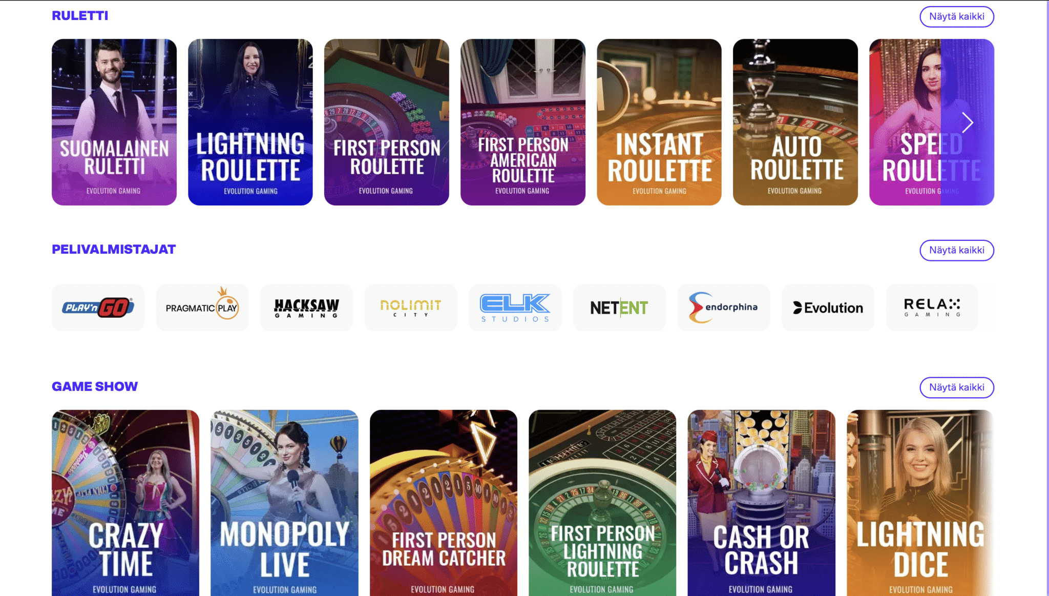Launch Instant Roulette game tile
The height and width of the screenshot is (596, 1049).
pyautogui.click(x=659, y=122)
